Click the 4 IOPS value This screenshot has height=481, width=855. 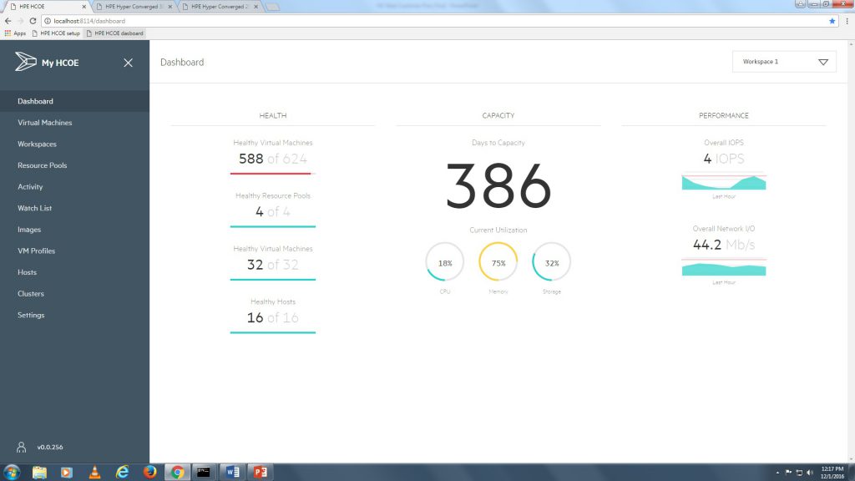(724, 159)
